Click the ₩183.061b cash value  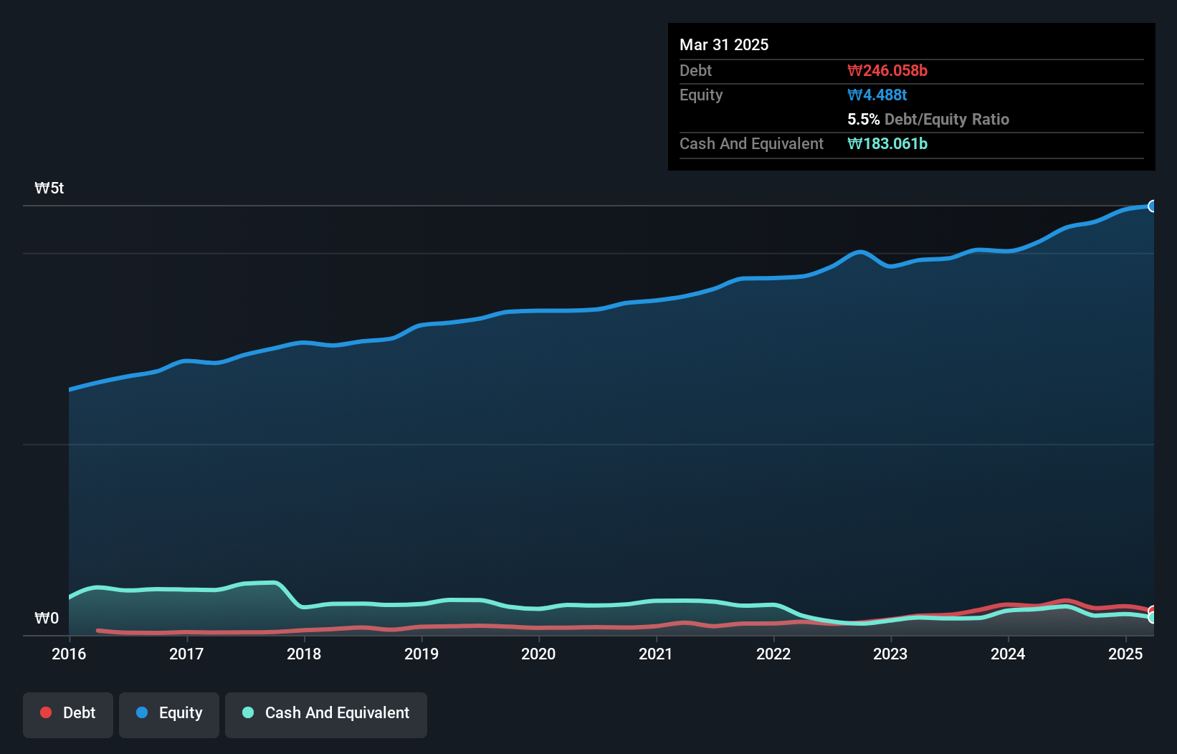pos(887,143)
